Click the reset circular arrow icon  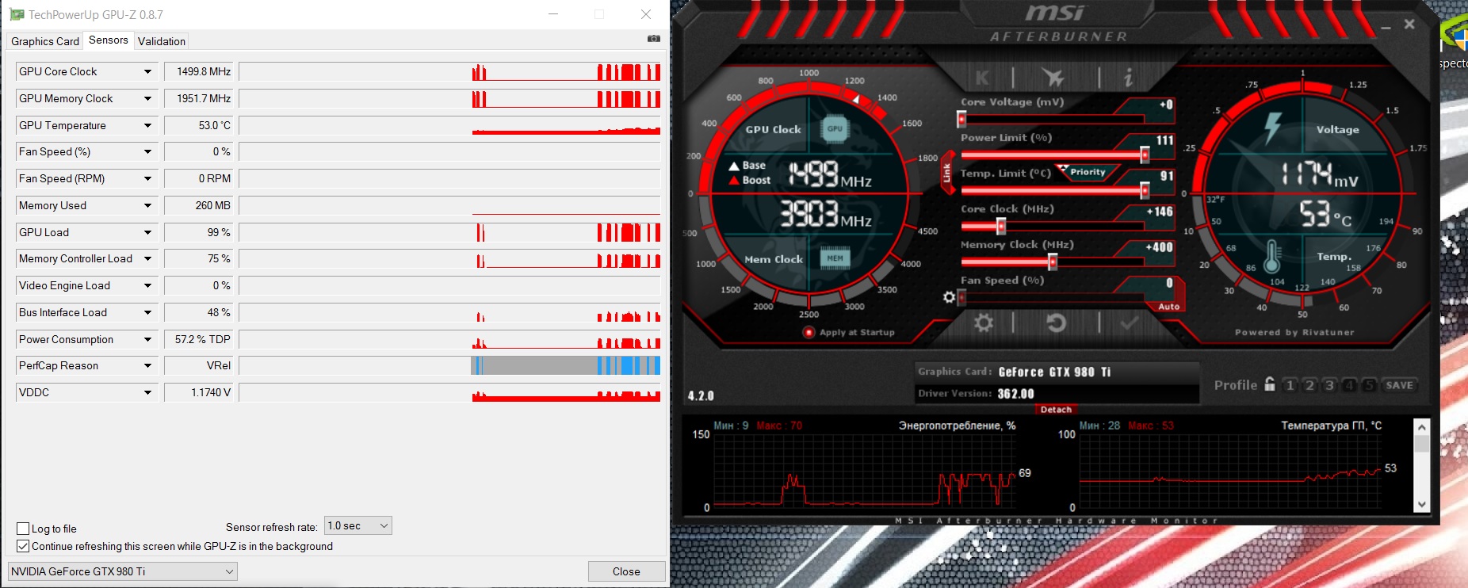(1056, 323)
